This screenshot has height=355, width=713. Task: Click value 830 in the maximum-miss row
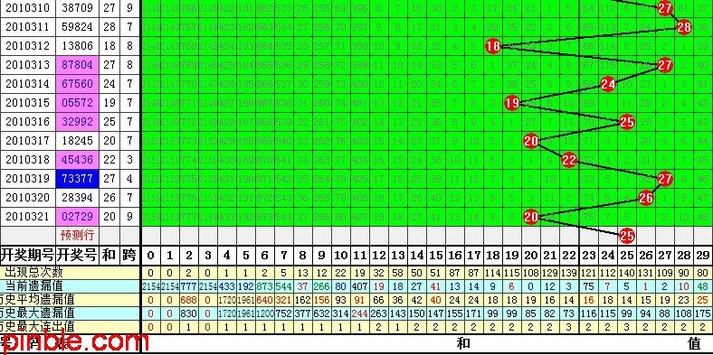click(189, 313)
